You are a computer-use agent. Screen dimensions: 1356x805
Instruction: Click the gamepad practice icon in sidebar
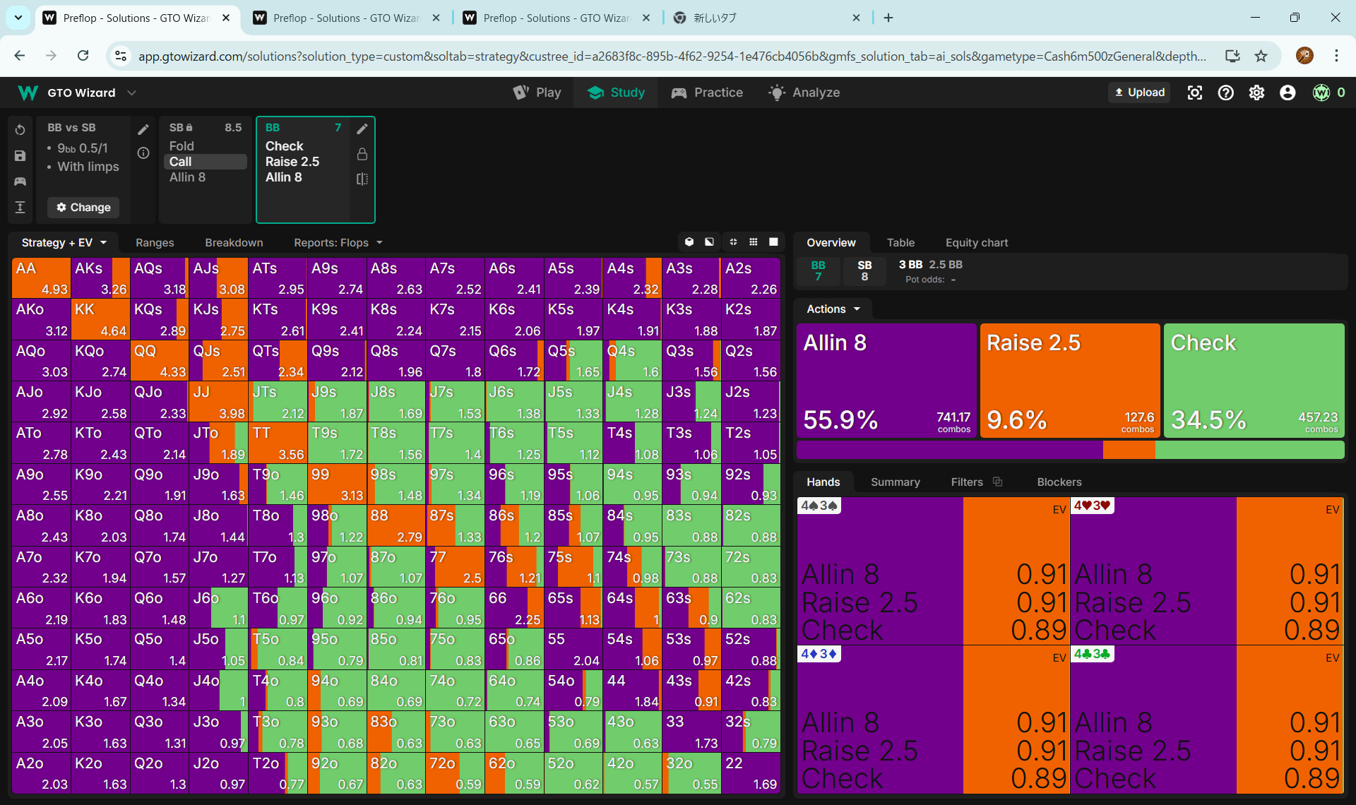(x=20, y=181)
